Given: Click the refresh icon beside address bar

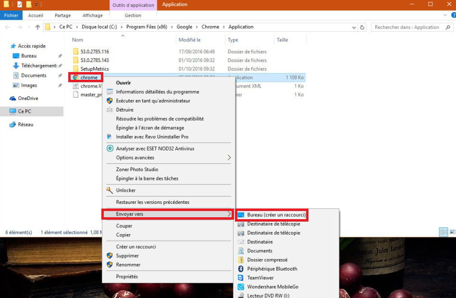Looking at the screenshot, I should tap(362, 27).
